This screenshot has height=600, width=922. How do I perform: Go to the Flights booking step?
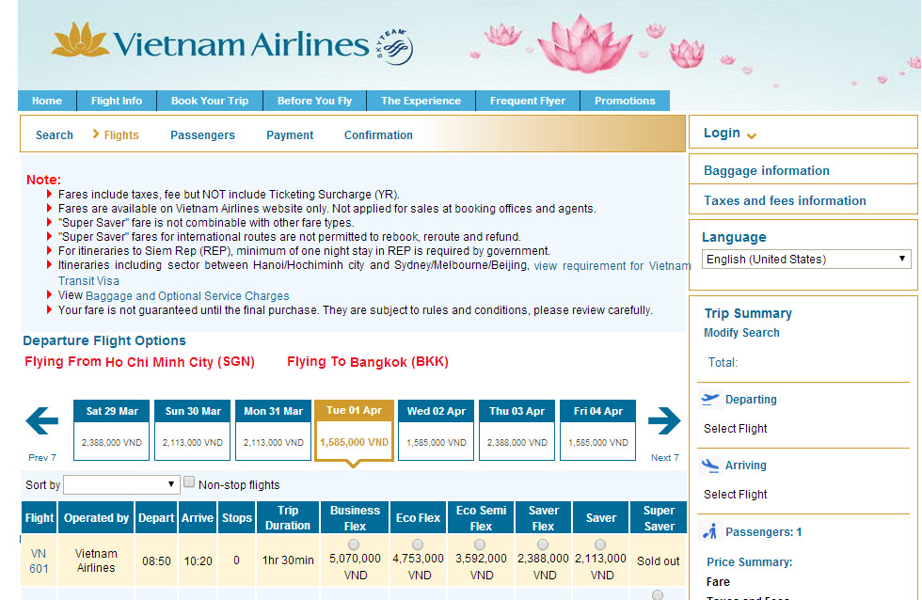(121, 135)
